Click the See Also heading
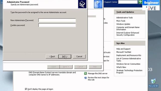 [120, 43]
